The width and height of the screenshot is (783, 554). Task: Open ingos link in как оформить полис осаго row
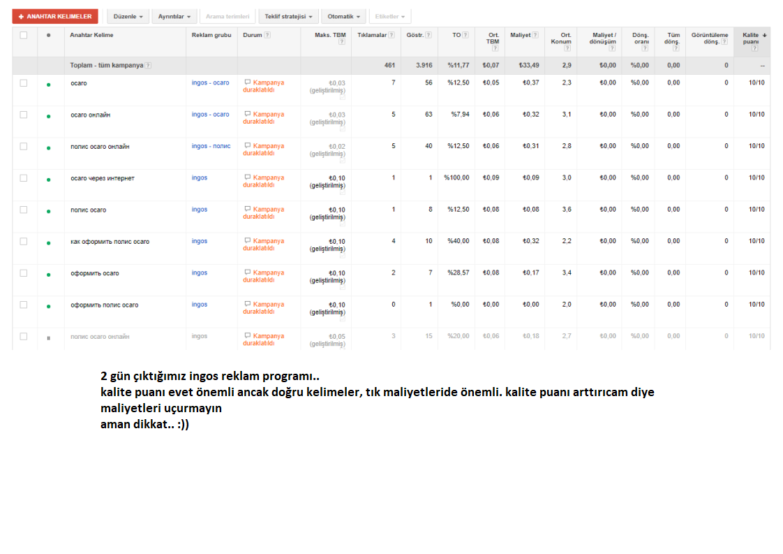coord(200,241)
